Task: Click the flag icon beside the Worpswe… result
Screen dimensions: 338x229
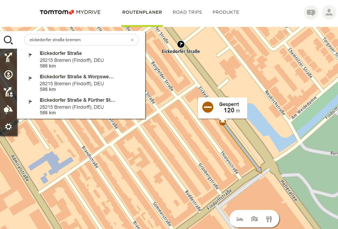Action: [30, 78]
